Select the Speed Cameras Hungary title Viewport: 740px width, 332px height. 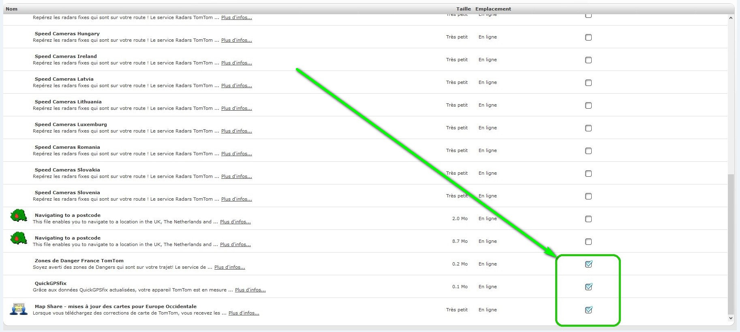[67, 34]
